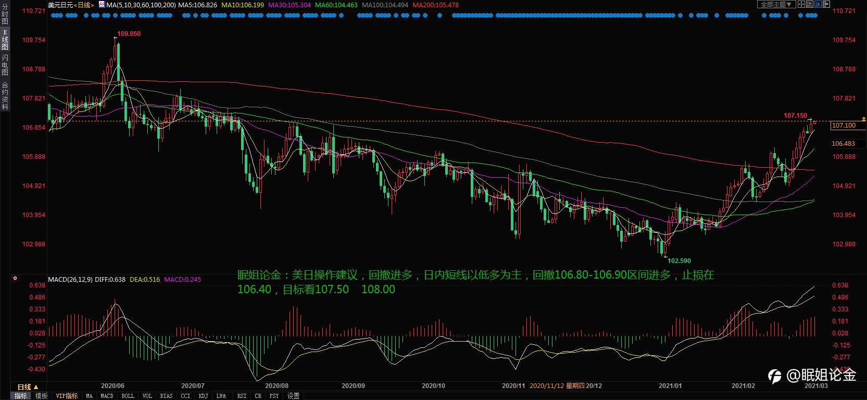Switch to the 分时图 view tab

tap(5, 15)
